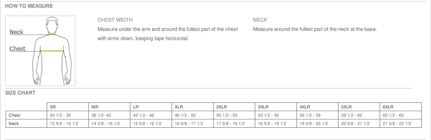Click the Chest row label in table
The image size is (431, 140).
(x=14, y=115)
